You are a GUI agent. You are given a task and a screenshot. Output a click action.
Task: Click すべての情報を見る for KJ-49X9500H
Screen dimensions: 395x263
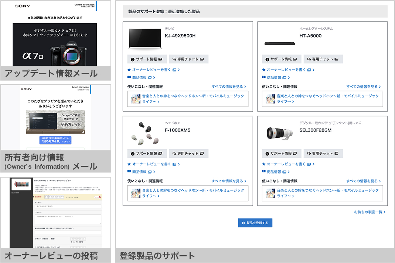tap(229, 87)
